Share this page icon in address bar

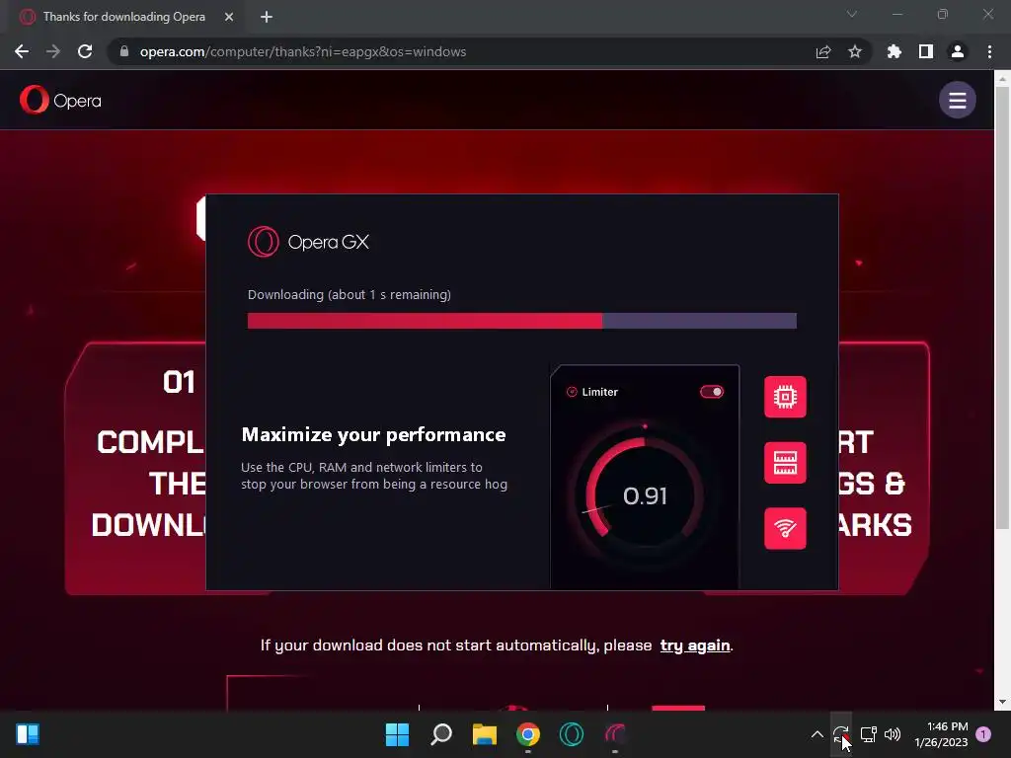[x=823, y=51]
